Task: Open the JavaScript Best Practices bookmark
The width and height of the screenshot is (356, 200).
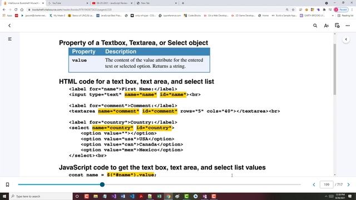Action: click(x=109, y=16)
